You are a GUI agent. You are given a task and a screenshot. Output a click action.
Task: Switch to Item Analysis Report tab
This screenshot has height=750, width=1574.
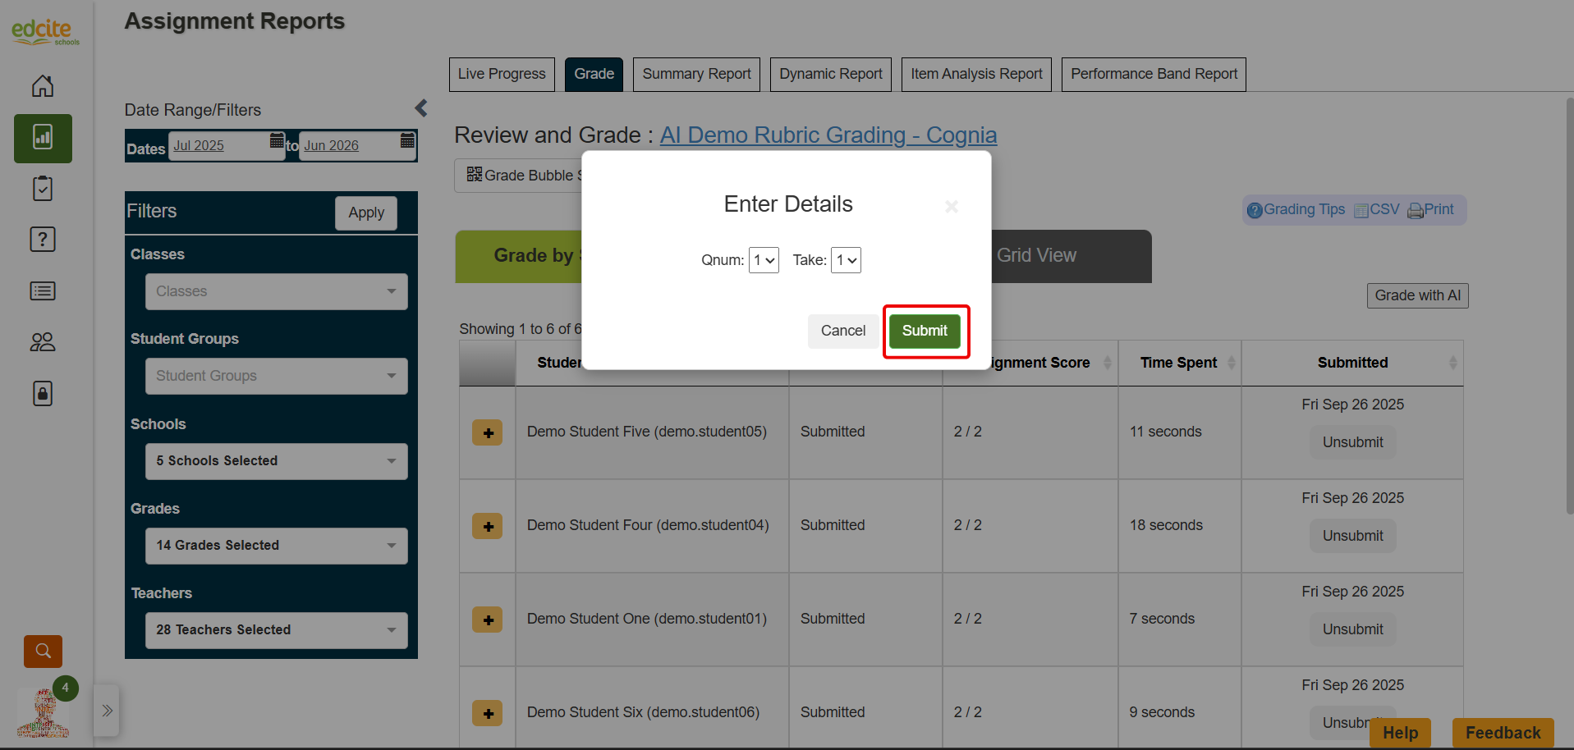[976, 74]
